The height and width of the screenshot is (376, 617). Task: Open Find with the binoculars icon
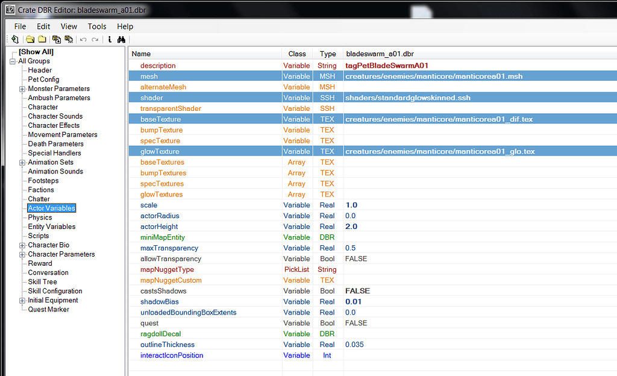(x=121, y=40)
